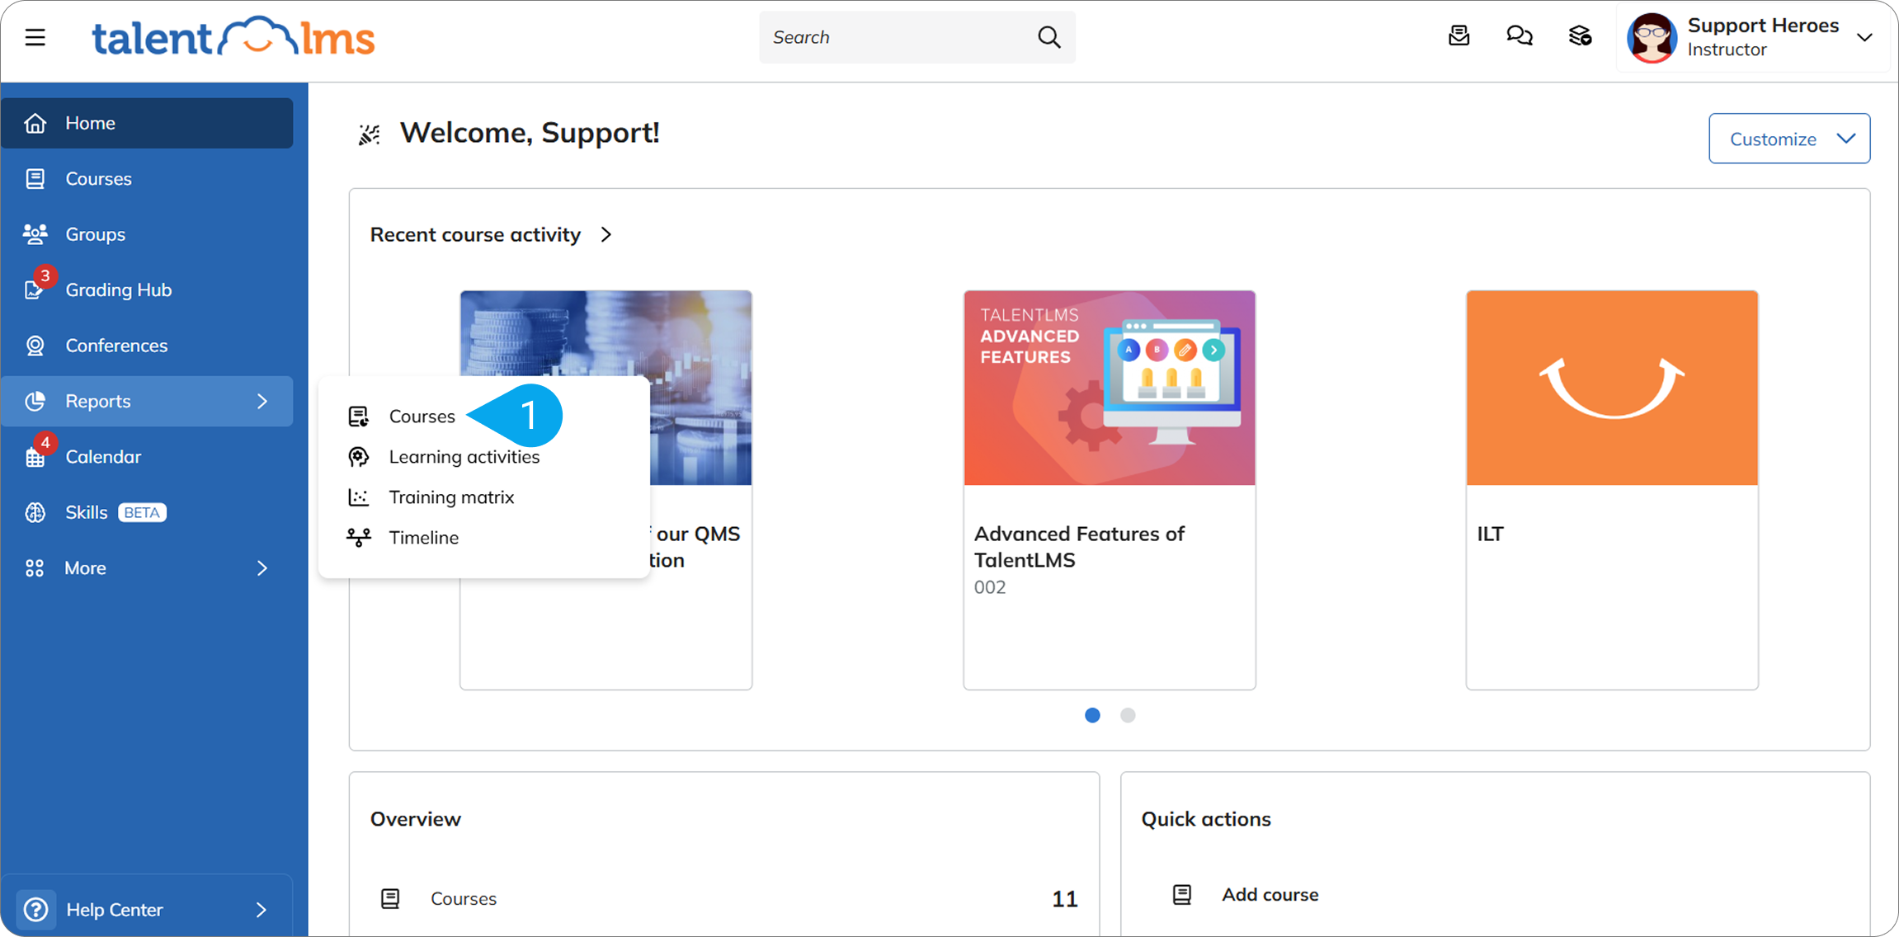
Task: Click the Home sidebar icon
Action: pos(35,123)
